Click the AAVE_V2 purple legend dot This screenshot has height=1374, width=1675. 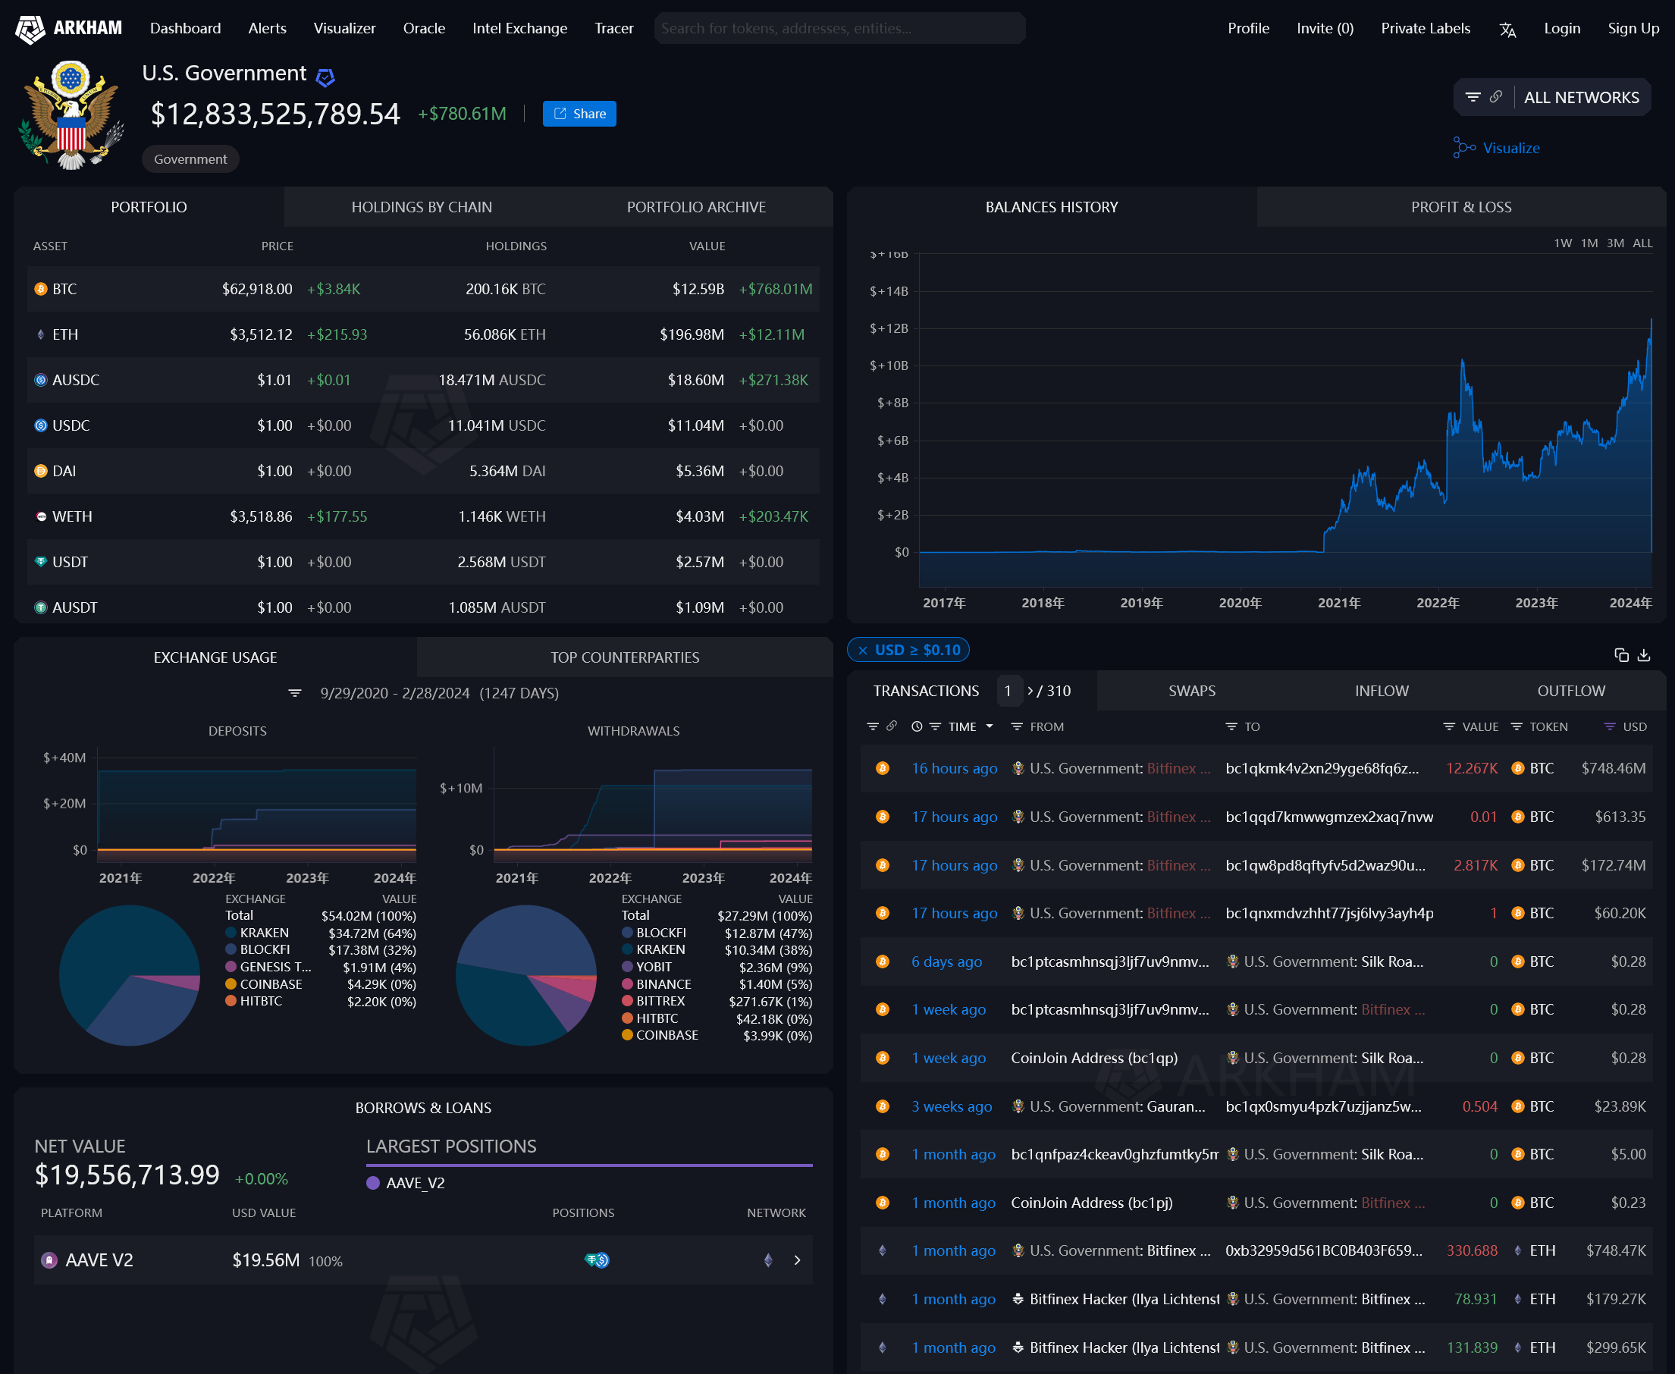coord(373,1182)
